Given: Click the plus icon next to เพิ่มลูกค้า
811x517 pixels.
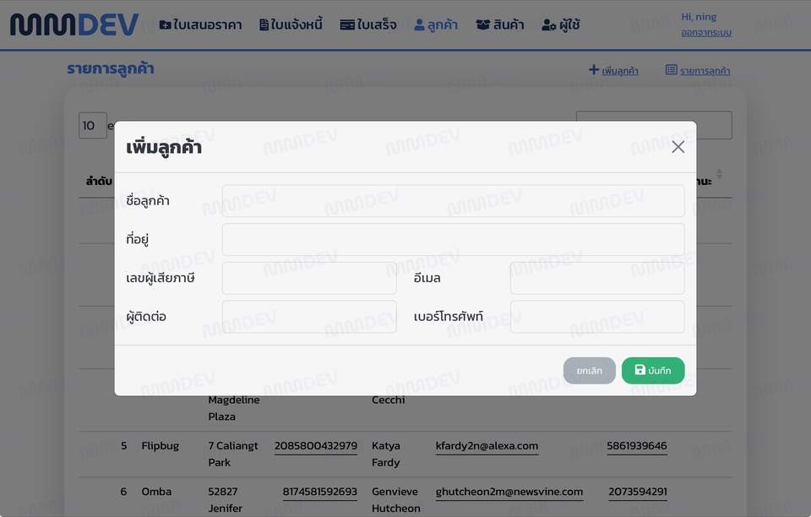Looking at the screenshot, I should tap(594, 70).
